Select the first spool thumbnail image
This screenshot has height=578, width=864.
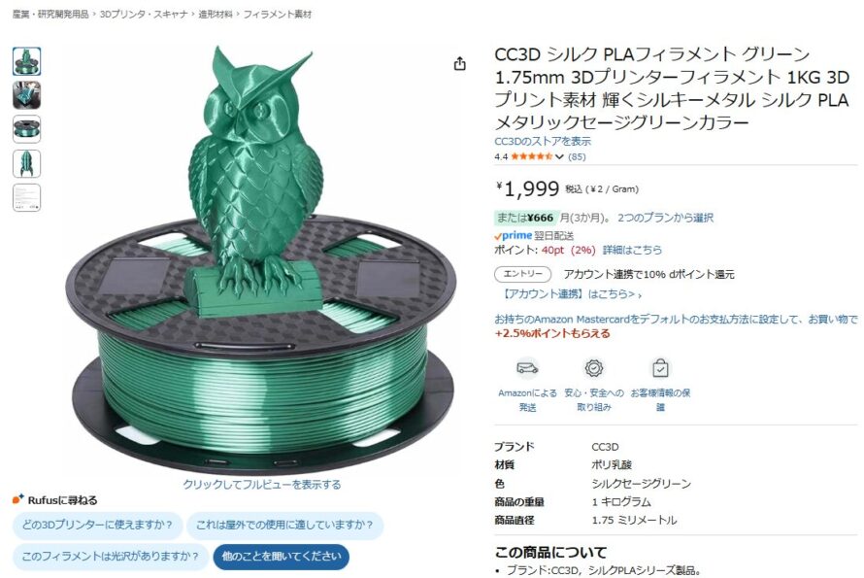pyautogui.click(x=26, y=61)
